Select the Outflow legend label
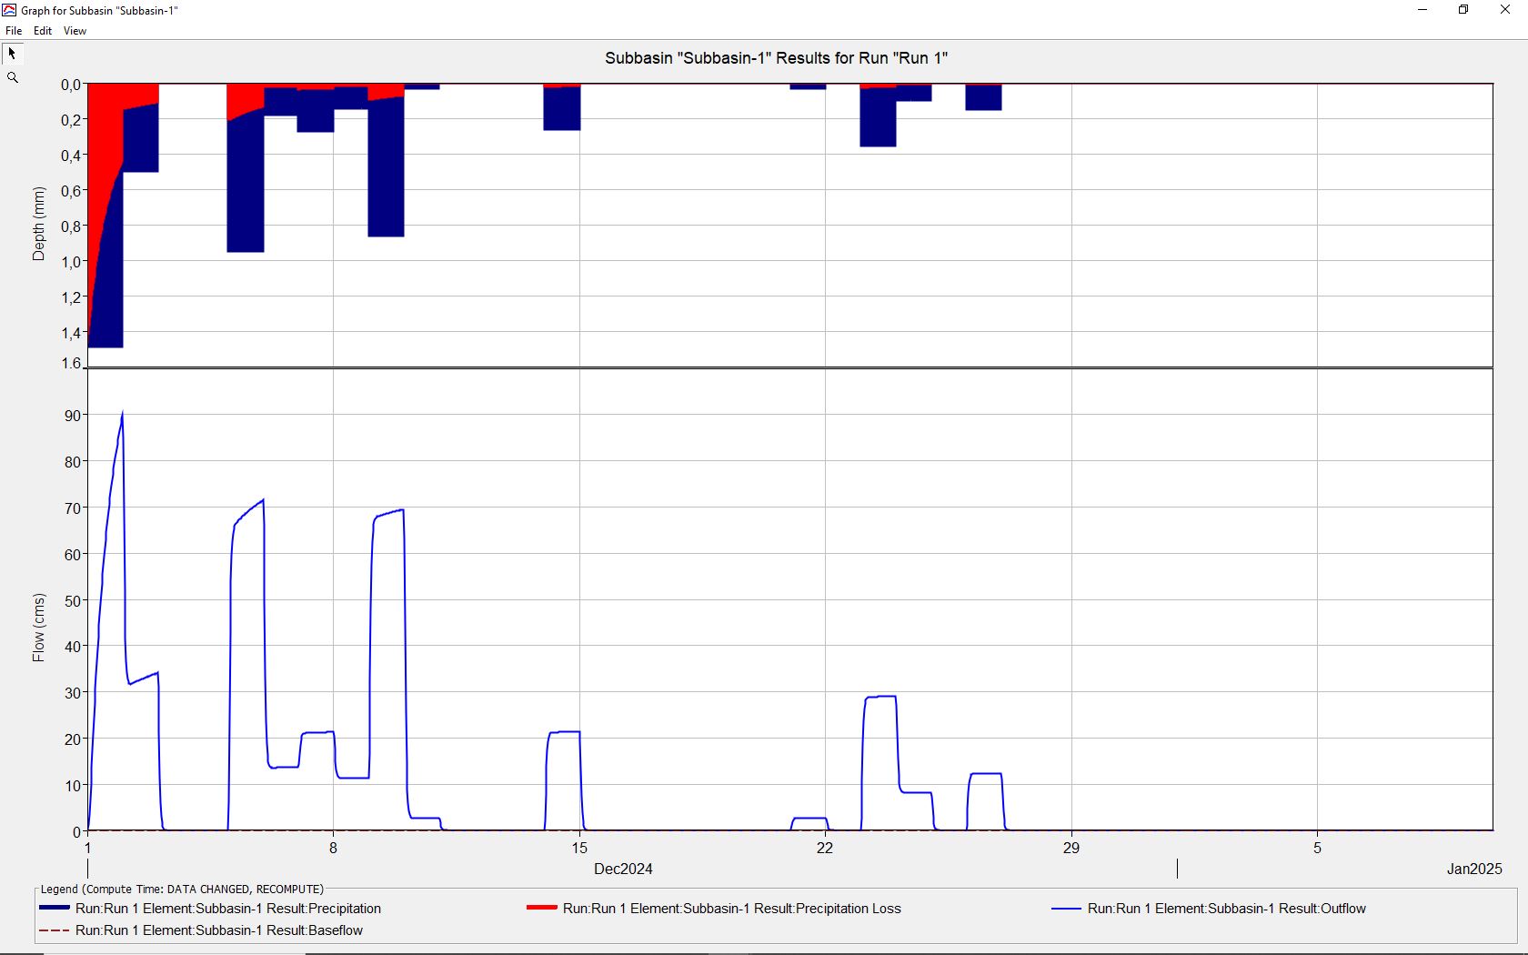 (x=1226, y=909)
